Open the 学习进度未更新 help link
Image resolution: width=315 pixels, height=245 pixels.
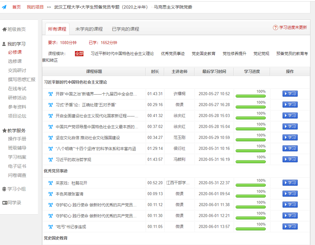click(293, 28)
